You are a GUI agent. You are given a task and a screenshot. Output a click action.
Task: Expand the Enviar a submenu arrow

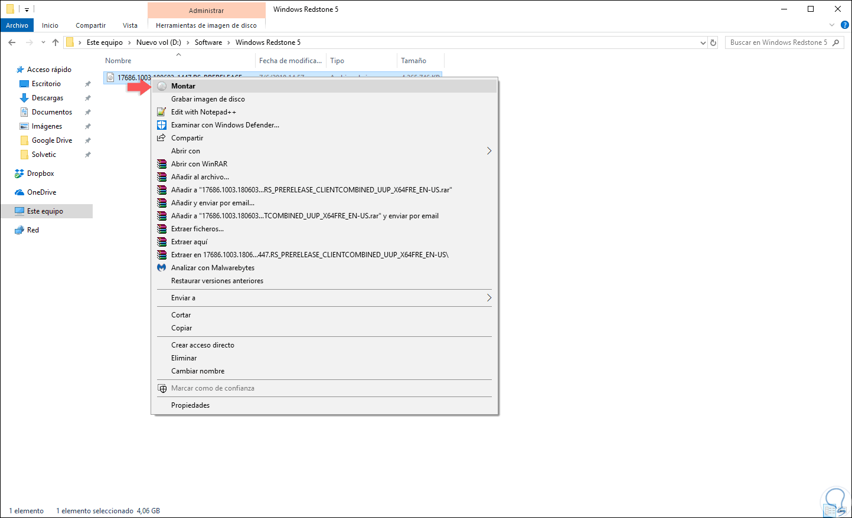pyautogui.click(x=489, y=298)
